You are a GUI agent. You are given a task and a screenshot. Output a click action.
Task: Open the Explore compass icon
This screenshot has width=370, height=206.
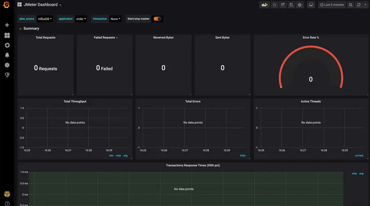click(x=7, y=45)
